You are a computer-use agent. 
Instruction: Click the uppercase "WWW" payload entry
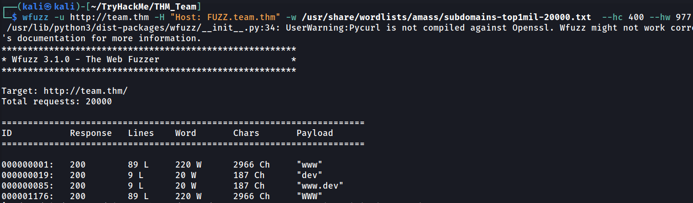pos(309,196)
